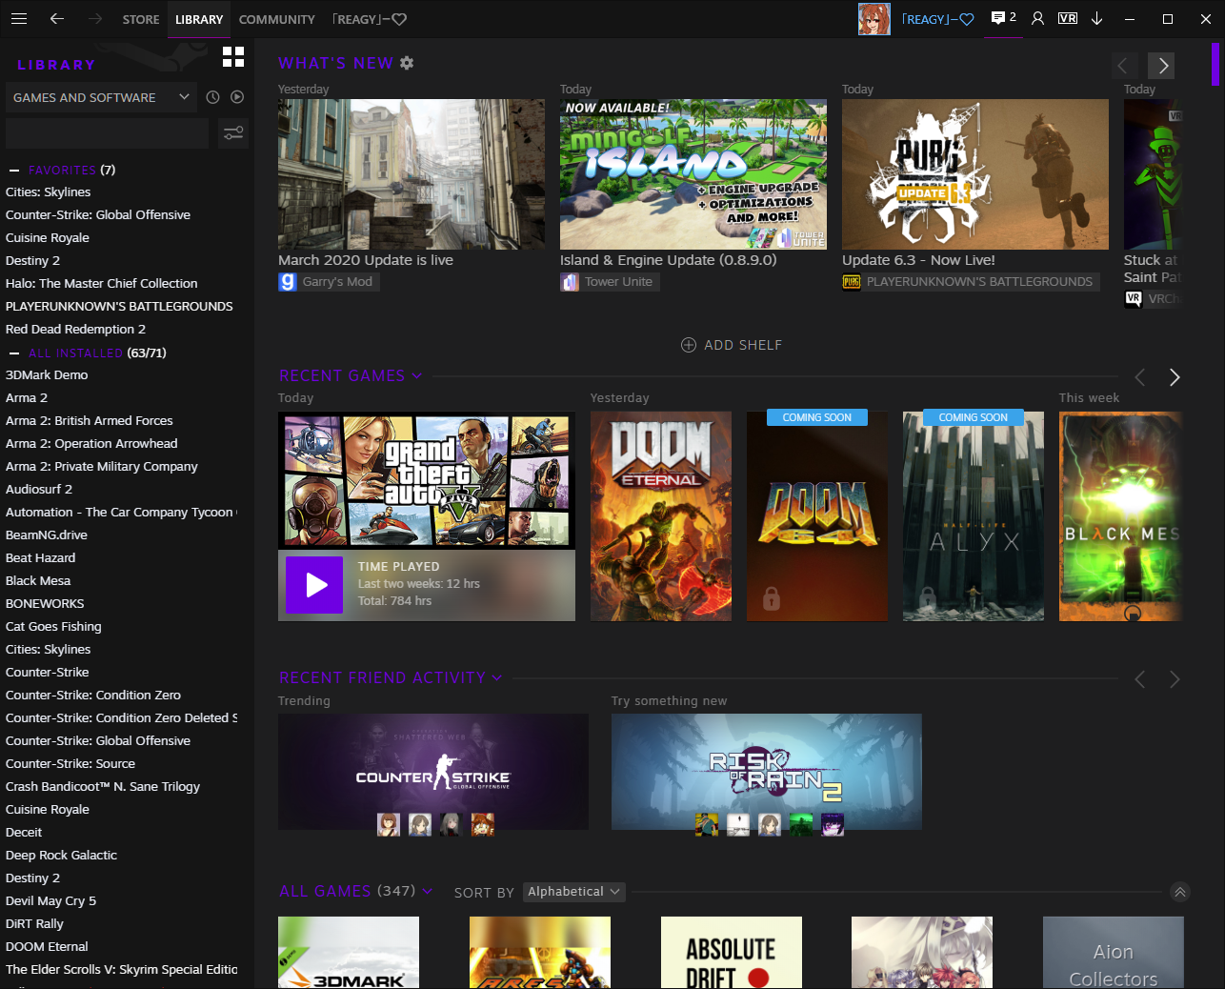Open Black Mesa cover art
Image resolution: width=1225 pixels, height=989 pixels.
point(1121,516)
